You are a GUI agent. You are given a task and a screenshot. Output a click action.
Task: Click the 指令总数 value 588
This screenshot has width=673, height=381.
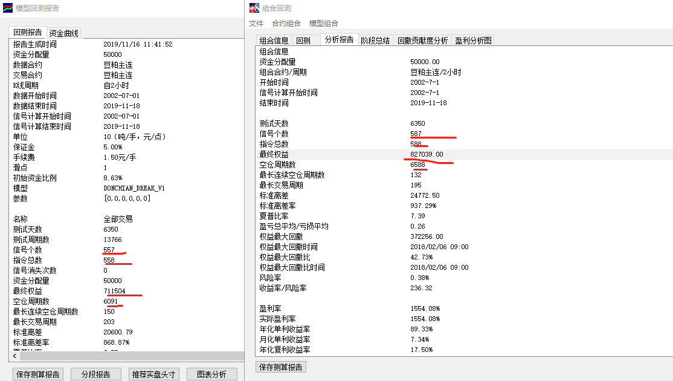416,144
